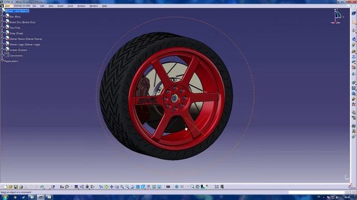Select 'Tire (Tire)' in the tree
This screenshot has height=200, width=357.
coord(15,28)
